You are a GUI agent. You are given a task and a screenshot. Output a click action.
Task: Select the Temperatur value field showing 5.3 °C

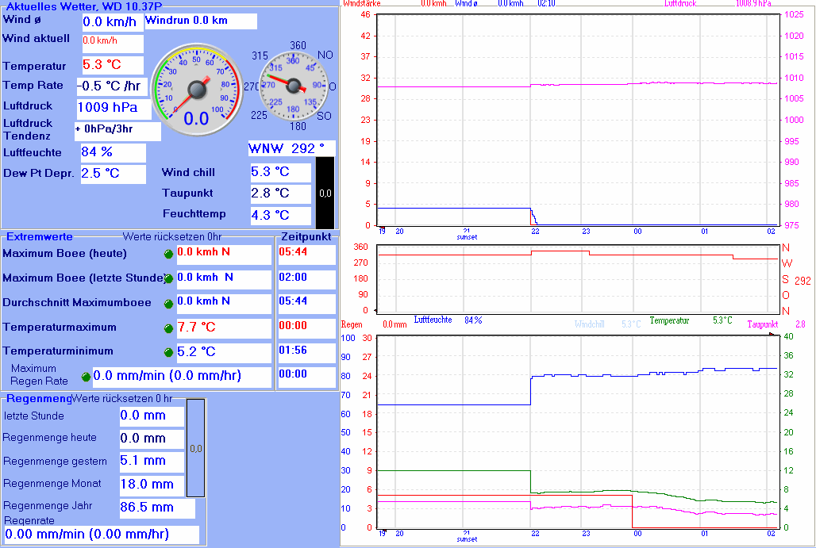(112, 65)
